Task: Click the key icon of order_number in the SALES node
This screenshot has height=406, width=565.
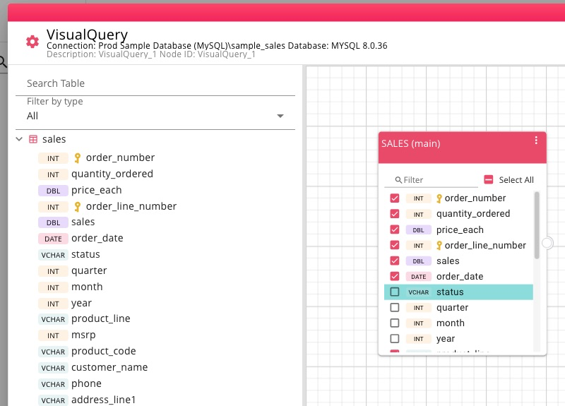Action: pos(439,198)
